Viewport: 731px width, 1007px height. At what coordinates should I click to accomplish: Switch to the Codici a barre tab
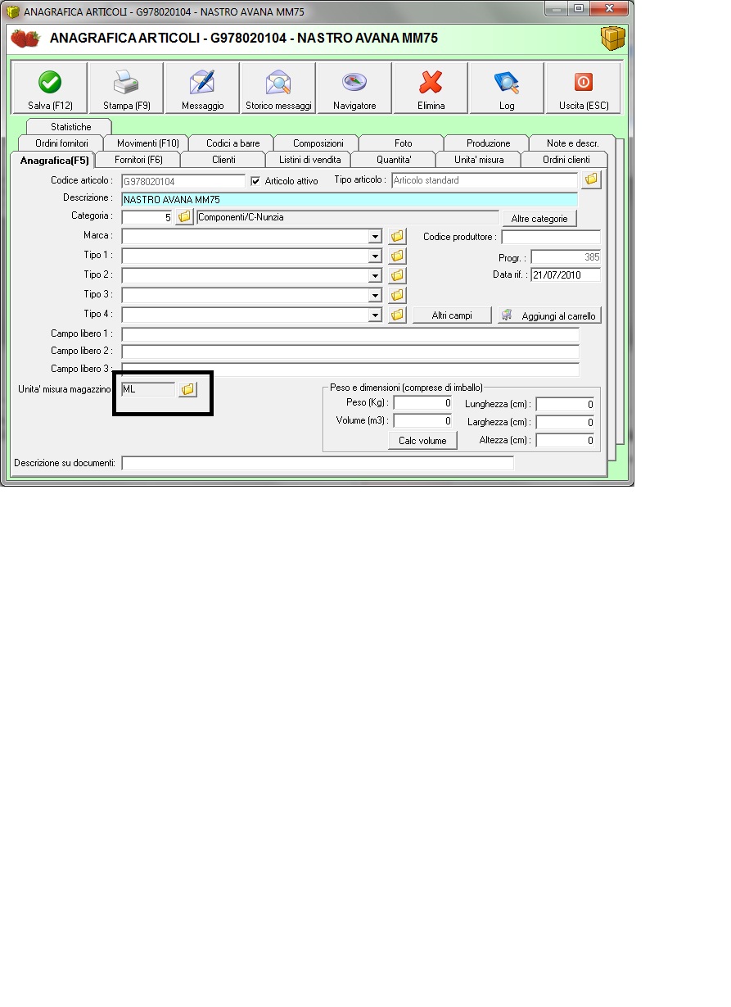click(232, 143)
